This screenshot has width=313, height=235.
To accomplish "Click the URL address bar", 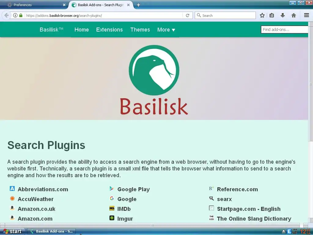I will tap(104, 15).
